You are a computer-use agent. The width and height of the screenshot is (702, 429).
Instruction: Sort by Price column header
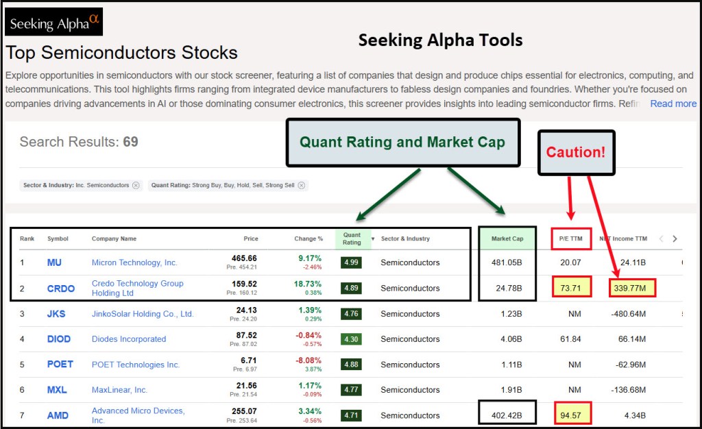pyautogui.click(x=251, y=239)
